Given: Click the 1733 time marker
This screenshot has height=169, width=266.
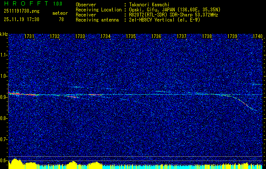Looking at the screenshot, I should pos(80,36).
